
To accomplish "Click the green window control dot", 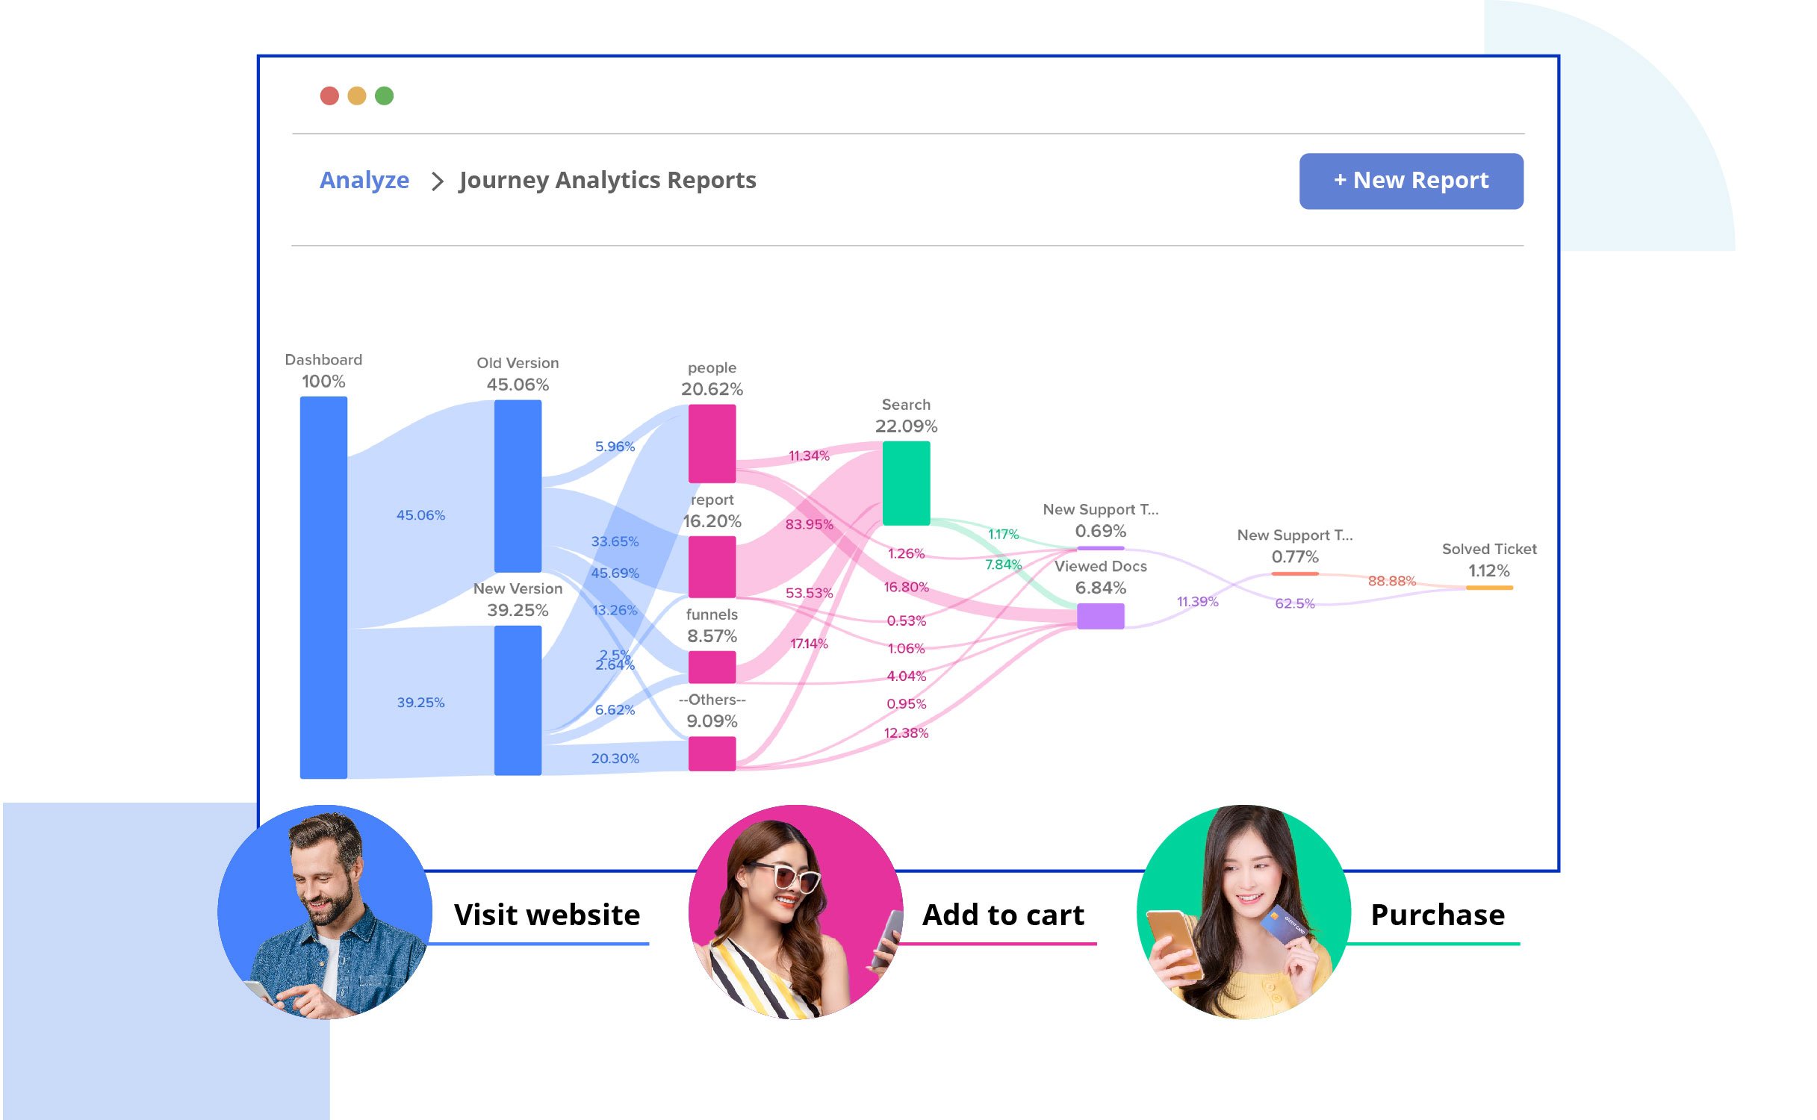I will click(385, 96).
